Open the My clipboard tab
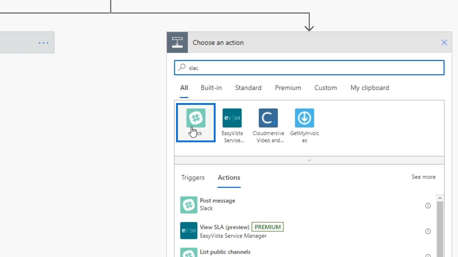The height and width of the screenshot is (257, 458). (x=370, y=88)
